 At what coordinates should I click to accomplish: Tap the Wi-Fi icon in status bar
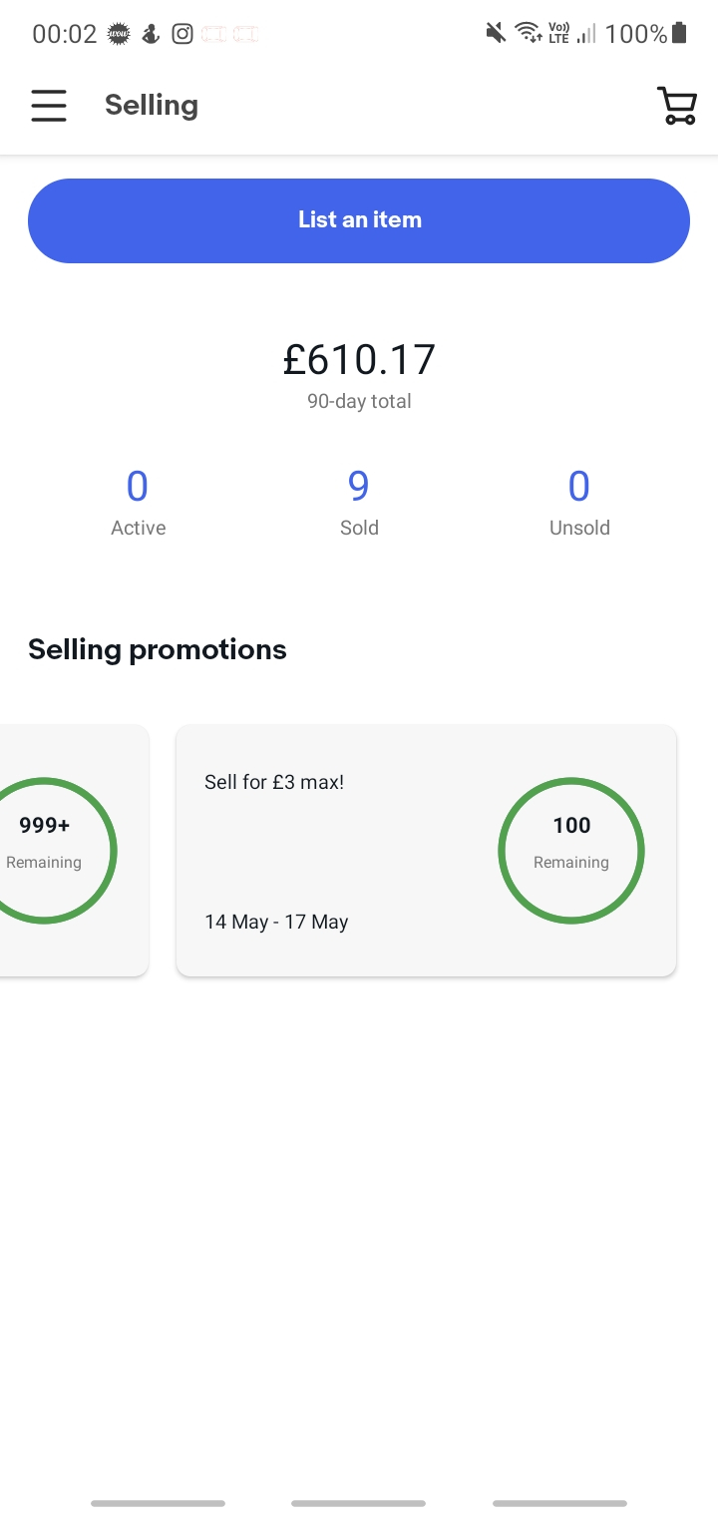click(528, 34)
